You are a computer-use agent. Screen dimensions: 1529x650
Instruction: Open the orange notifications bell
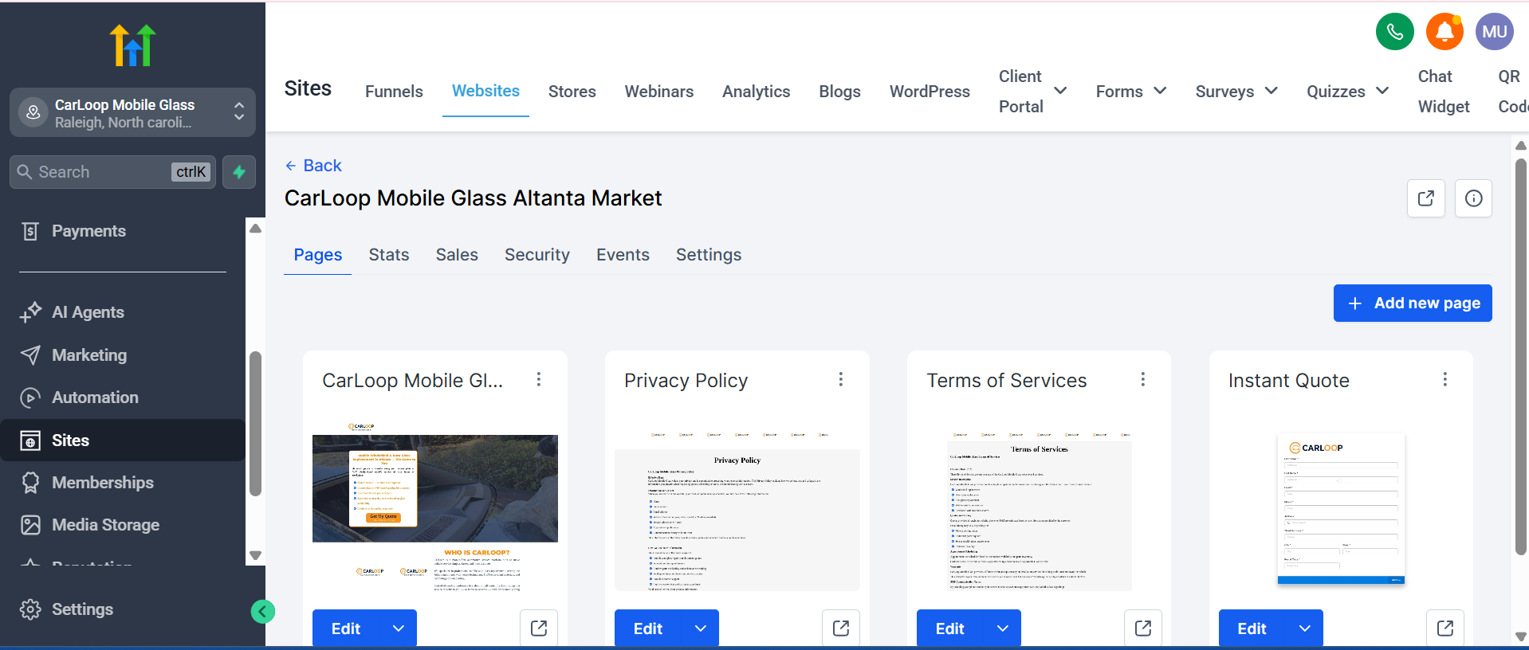pos(1444,32)
